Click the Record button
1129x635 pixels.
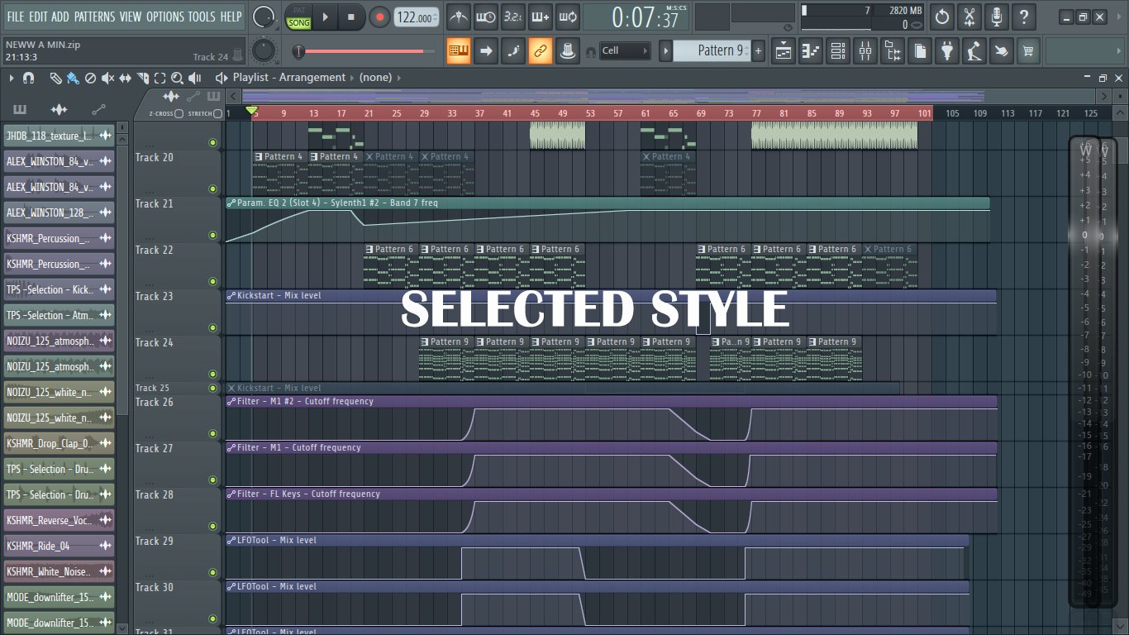(x=379, y=17)
